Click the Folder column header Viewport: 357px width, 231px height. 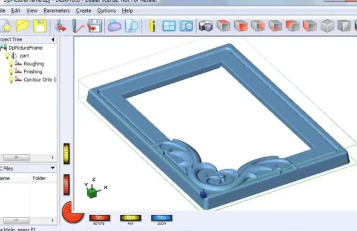pos(39,178)
